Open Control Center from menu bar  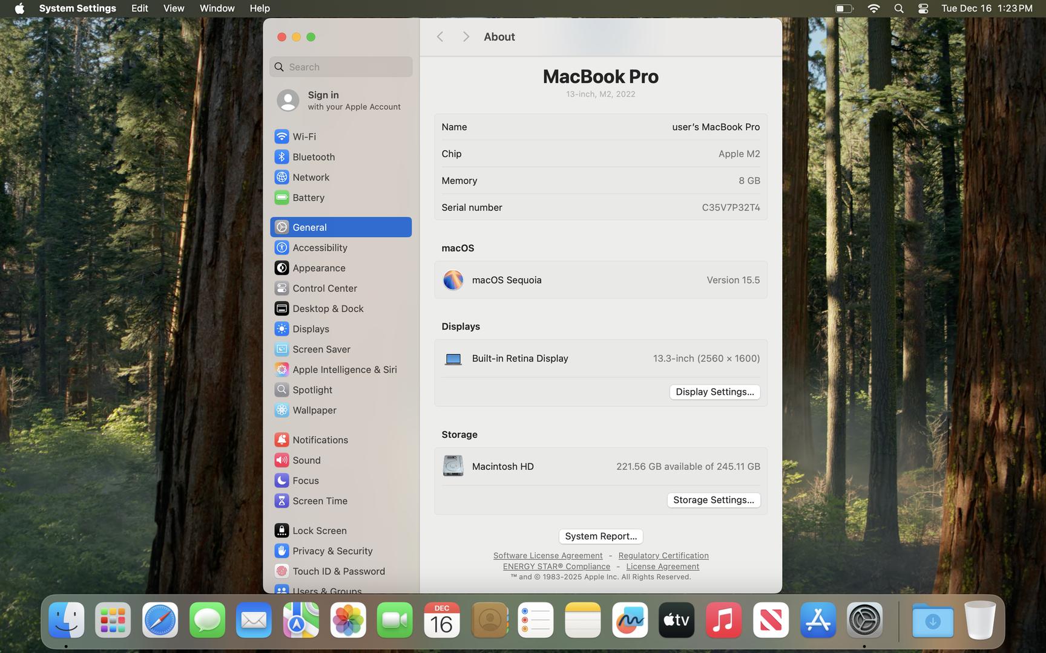tap(923, 8)
